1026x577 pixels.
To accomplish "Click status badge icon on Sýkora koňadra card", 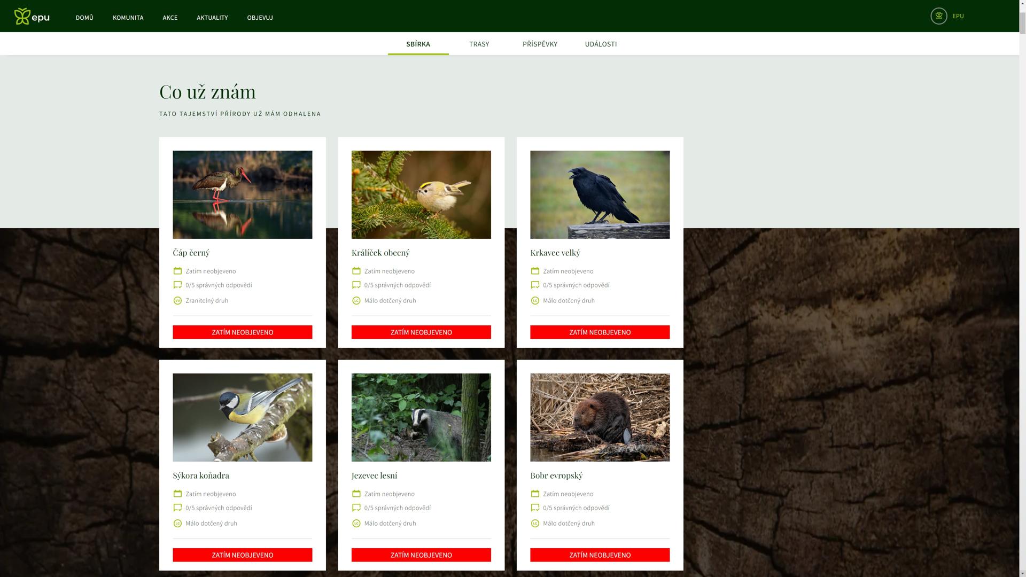I will tap(177, 523).
